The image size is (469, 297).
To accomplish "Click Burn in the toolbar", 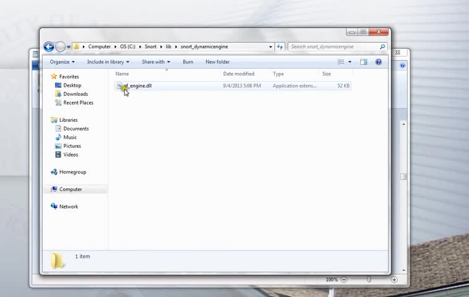I will tap(188, 62).
